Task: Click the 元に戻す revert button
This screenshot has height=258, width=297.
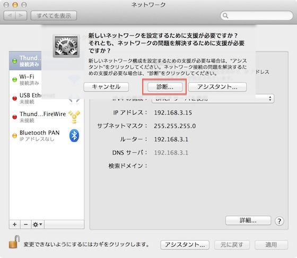Action: coord(232,245)
